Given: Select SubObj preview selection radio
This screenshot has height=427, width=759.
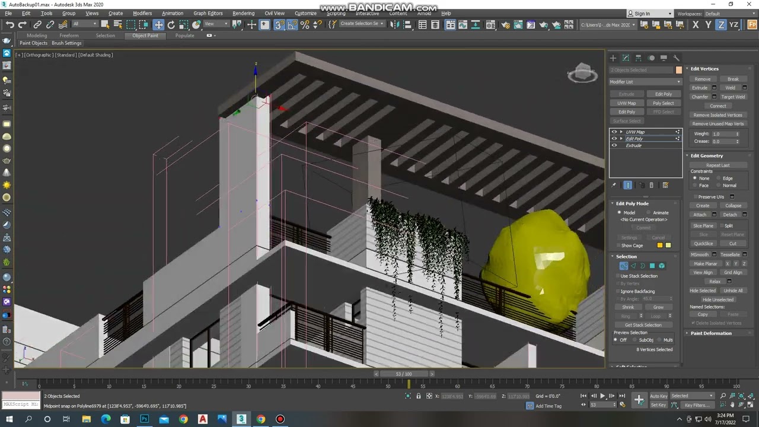Looking at the screenshot, I should tap(636, 340).
